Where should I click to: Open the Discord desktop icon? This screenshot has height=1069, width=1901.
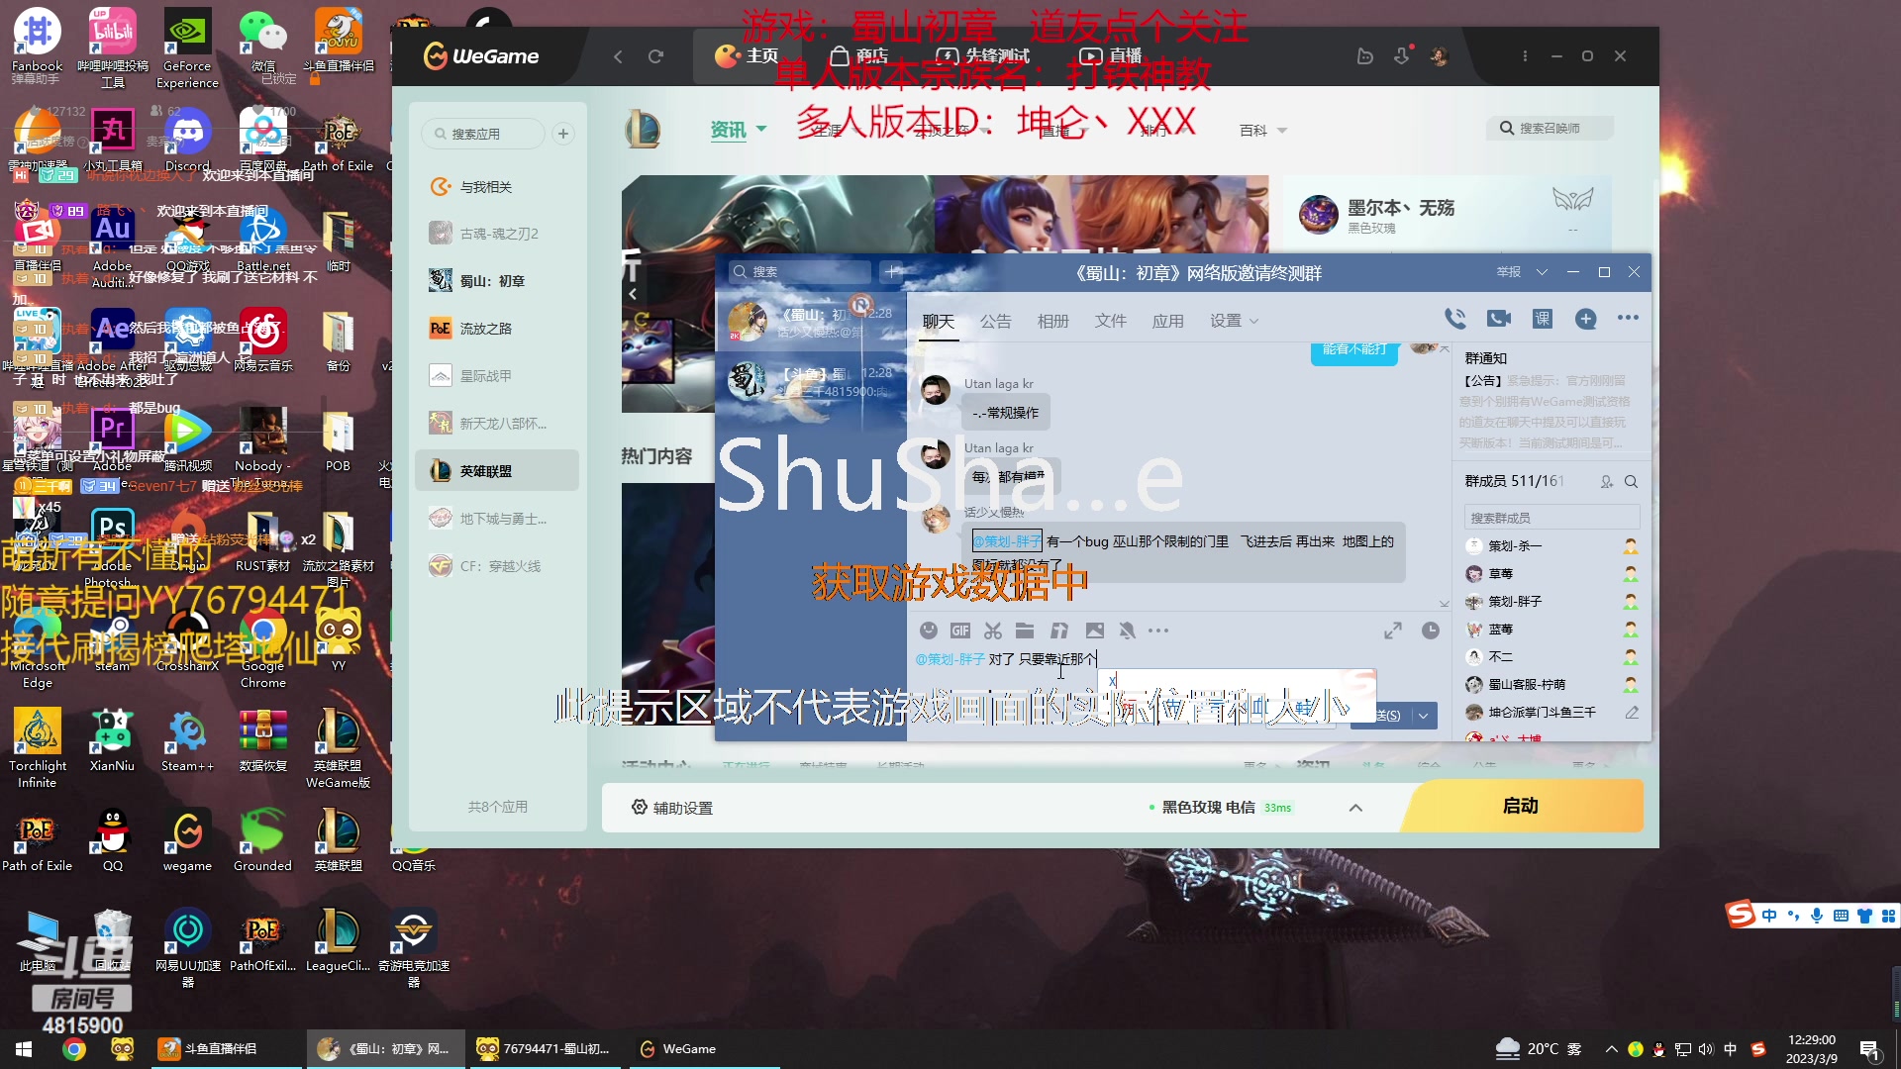187,133
